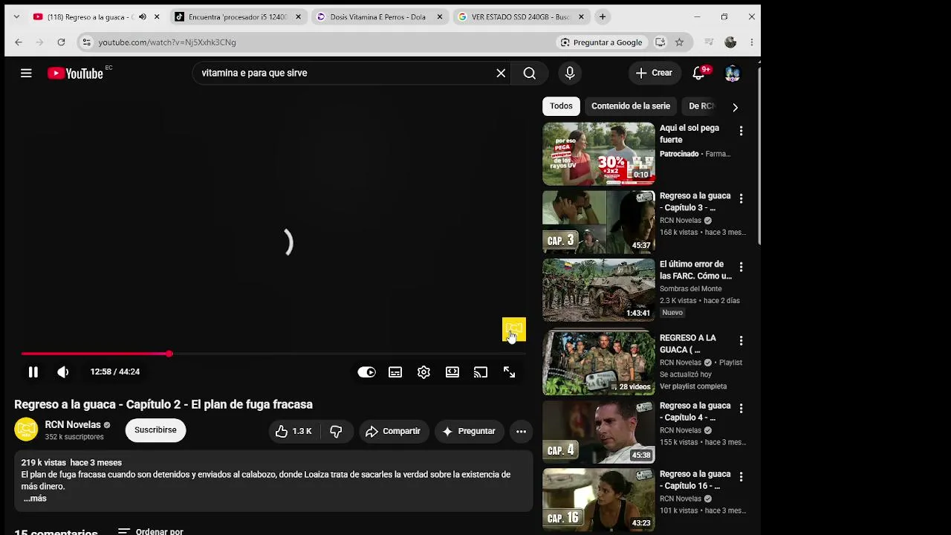Screen dimensions: 951x535
Task: Expand the description with ...más
Action: point(34,499)
